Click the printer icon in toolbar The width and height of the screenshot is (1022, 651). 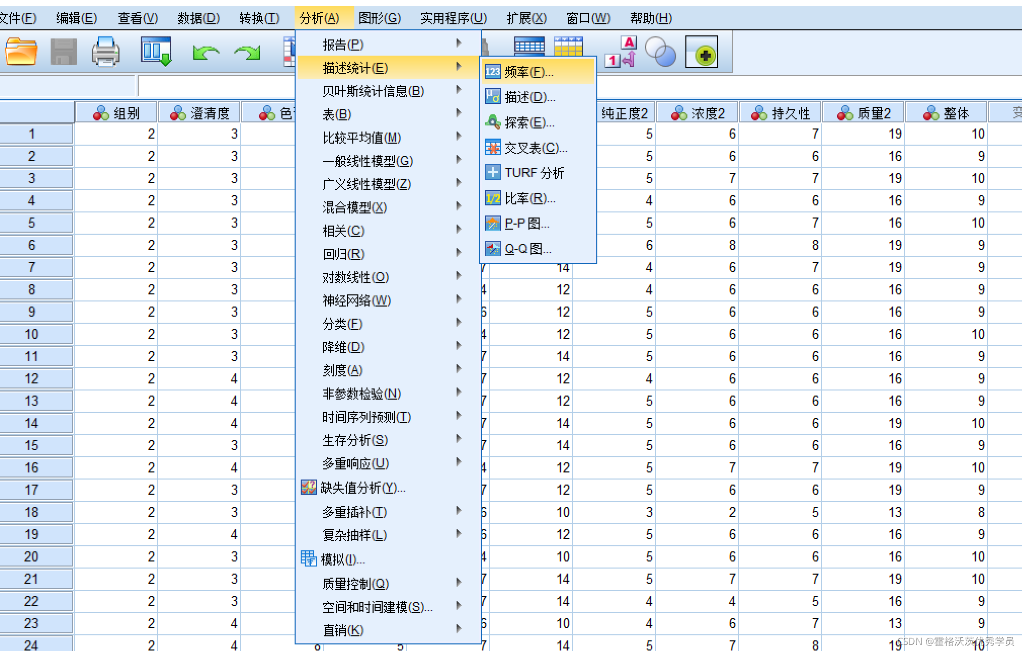tap(106, 52)
